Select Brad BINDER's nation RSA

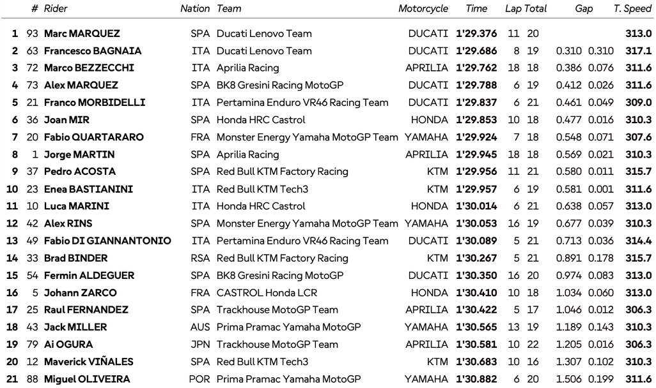(200, 258)
